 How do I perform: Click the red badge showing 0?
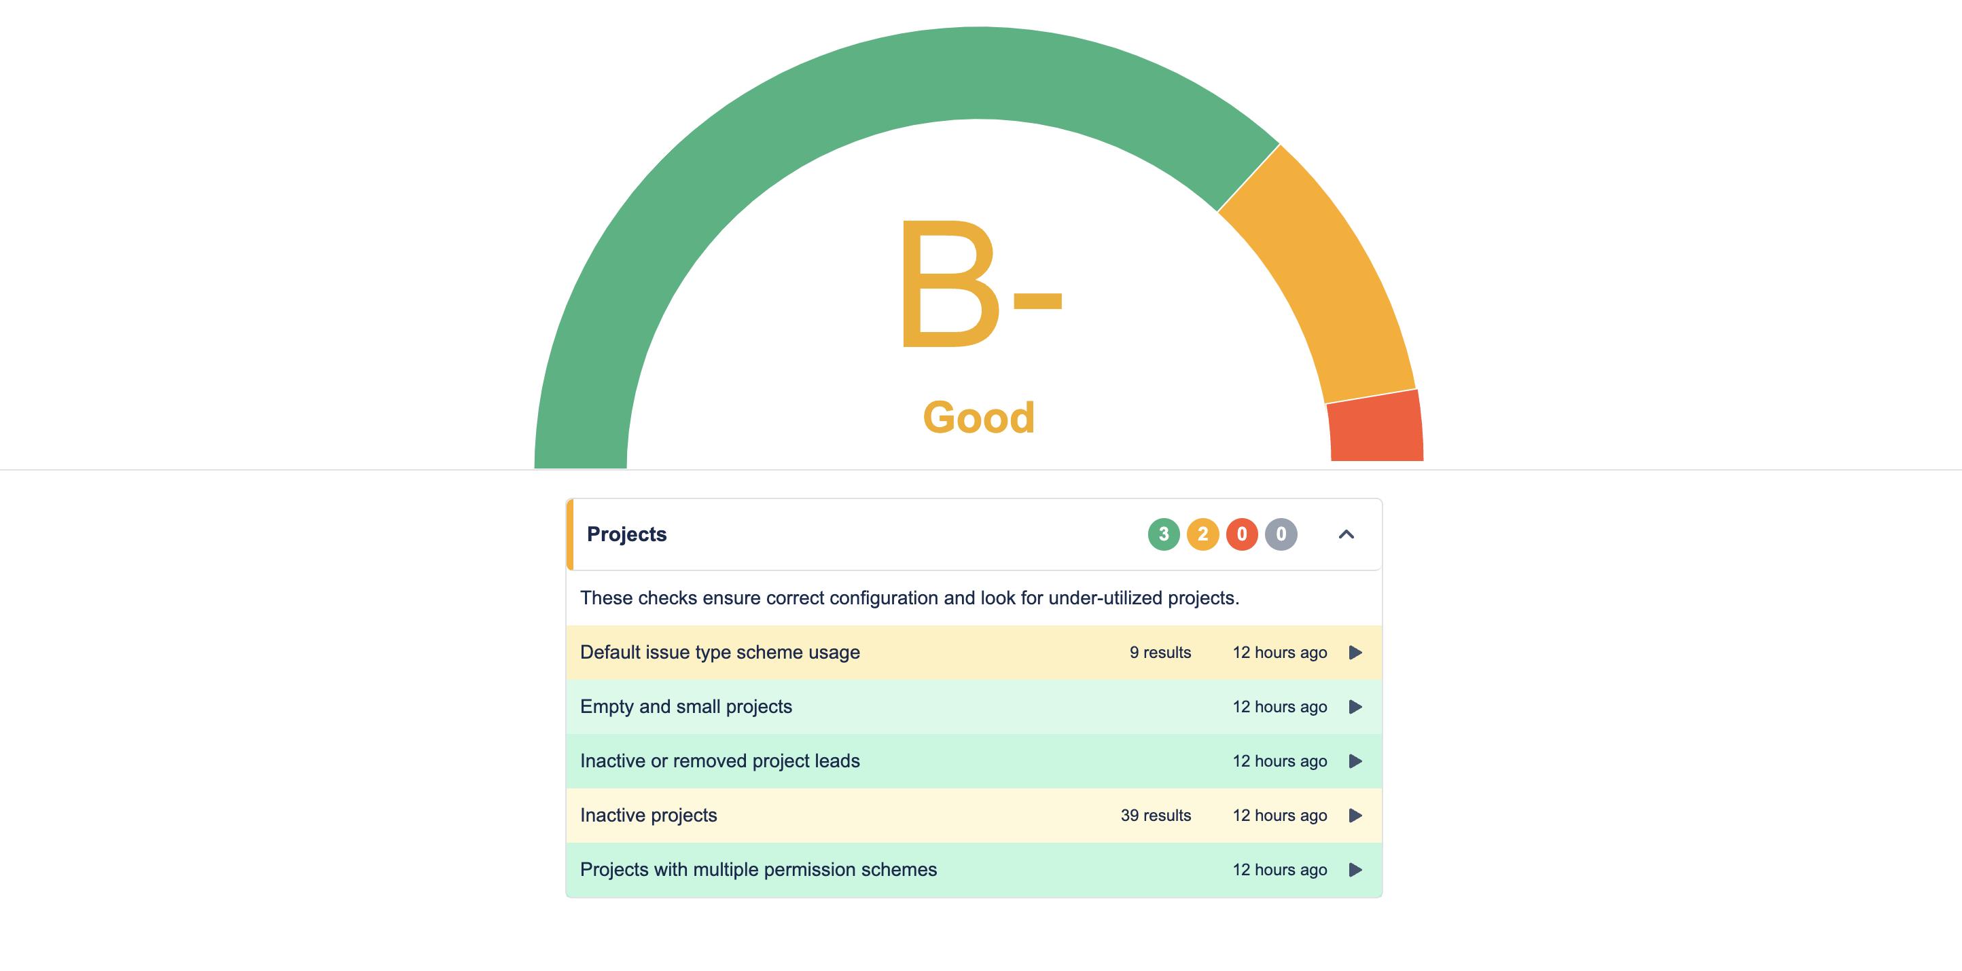(x=1241, y=534)
